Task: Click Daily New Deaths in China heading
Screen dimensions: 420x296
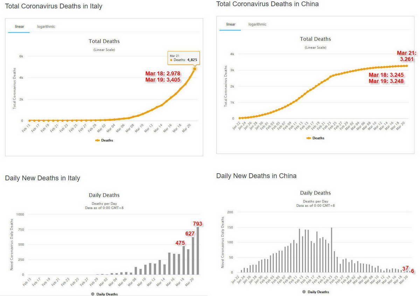Action: tap(256, 176)
